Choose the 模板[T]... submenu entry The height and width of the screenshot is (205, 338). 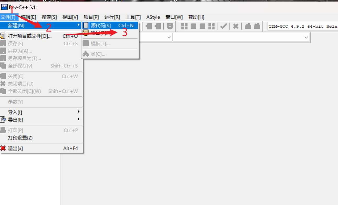click(110, 44)
